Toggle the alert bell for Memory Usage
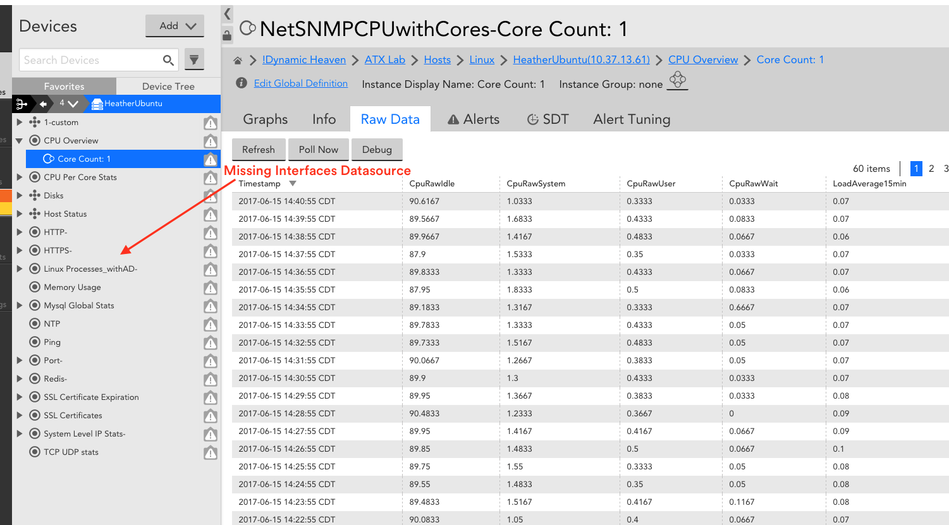This screenshot has width=949, height=525. (211, 288)
